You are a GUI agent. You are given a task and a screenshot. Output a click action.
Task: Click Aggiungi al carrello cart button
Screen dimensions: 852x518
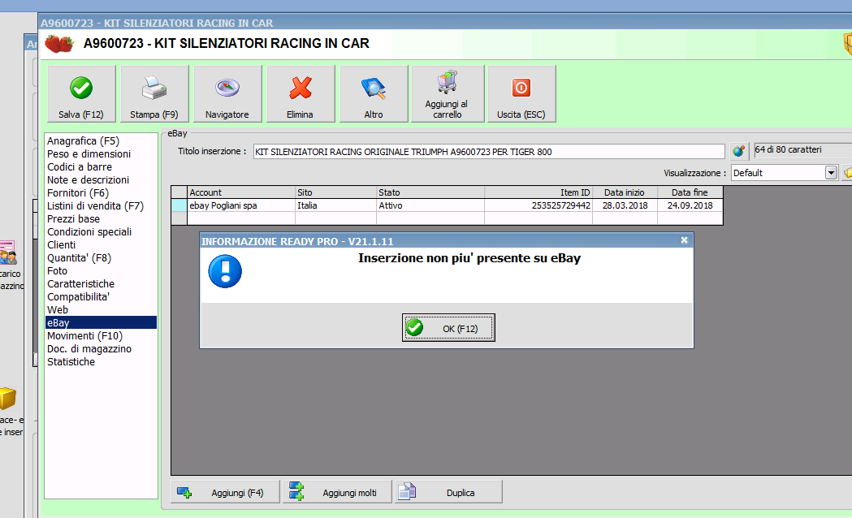point(448,94)
